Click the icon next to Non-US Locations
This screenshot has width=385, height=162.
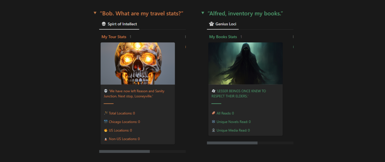pos(106,139)
